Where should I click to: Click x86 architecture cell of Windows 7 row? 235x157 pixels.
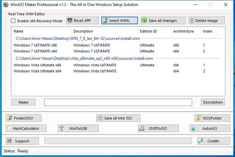(176, 45)
